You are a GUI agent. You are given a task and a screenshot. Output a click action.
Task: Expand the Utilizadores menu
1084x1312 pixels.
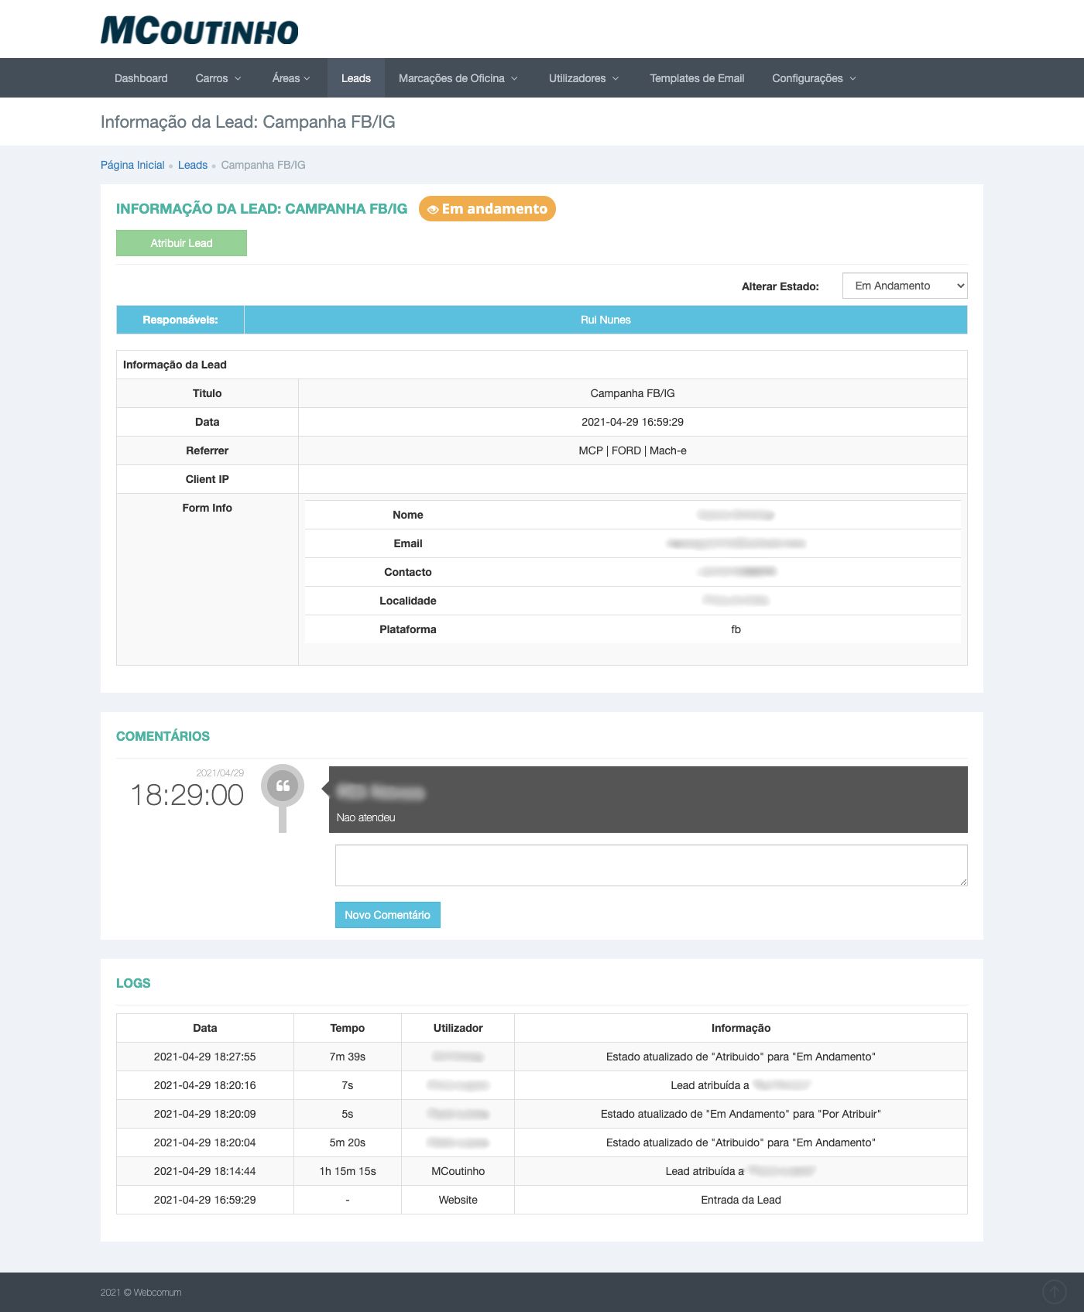tap(583, 78)
